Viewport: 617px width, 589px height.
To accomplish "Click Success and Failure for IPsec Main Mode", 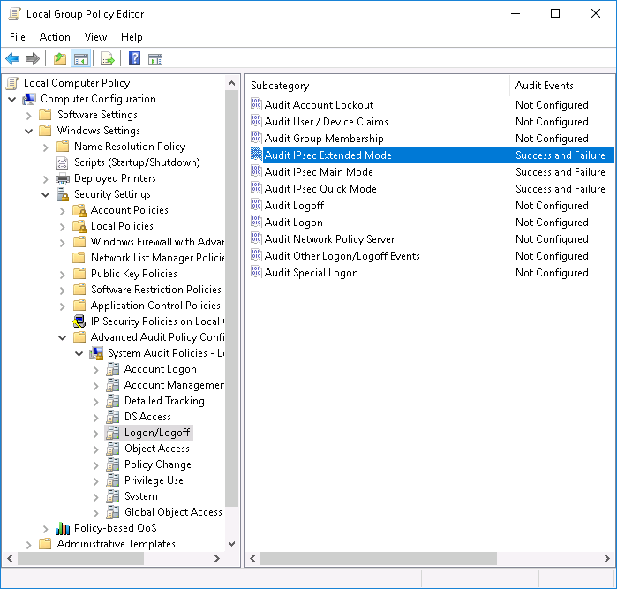I will [x=561, y=172].
